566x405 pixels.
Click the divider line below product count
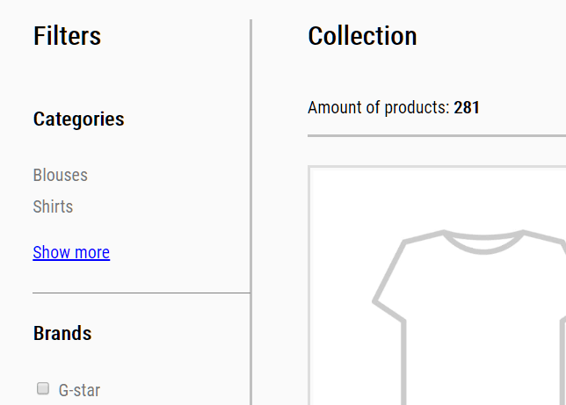pyautogui.click(x=437, y=135)
